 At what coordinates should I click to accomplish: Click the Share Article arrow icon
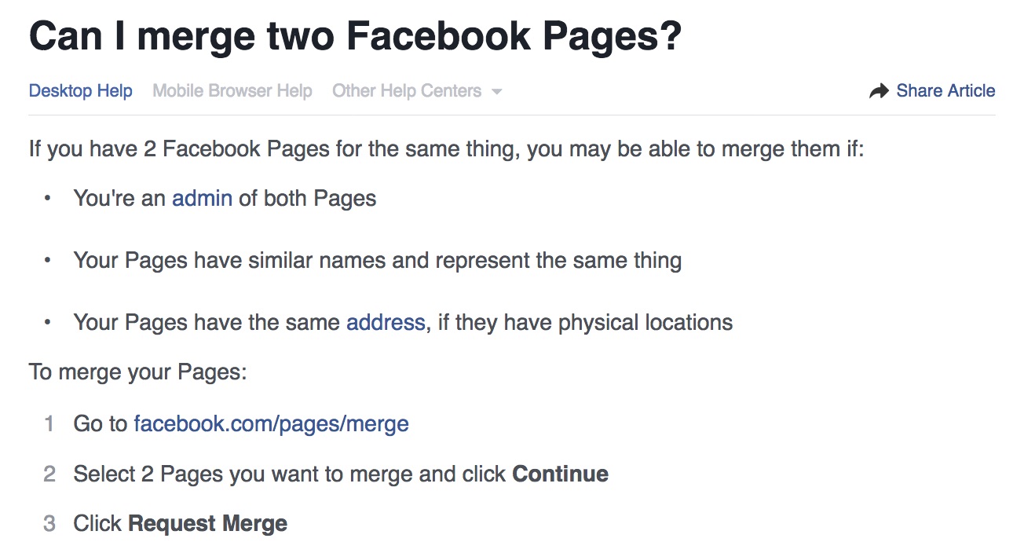coord(879,91)
